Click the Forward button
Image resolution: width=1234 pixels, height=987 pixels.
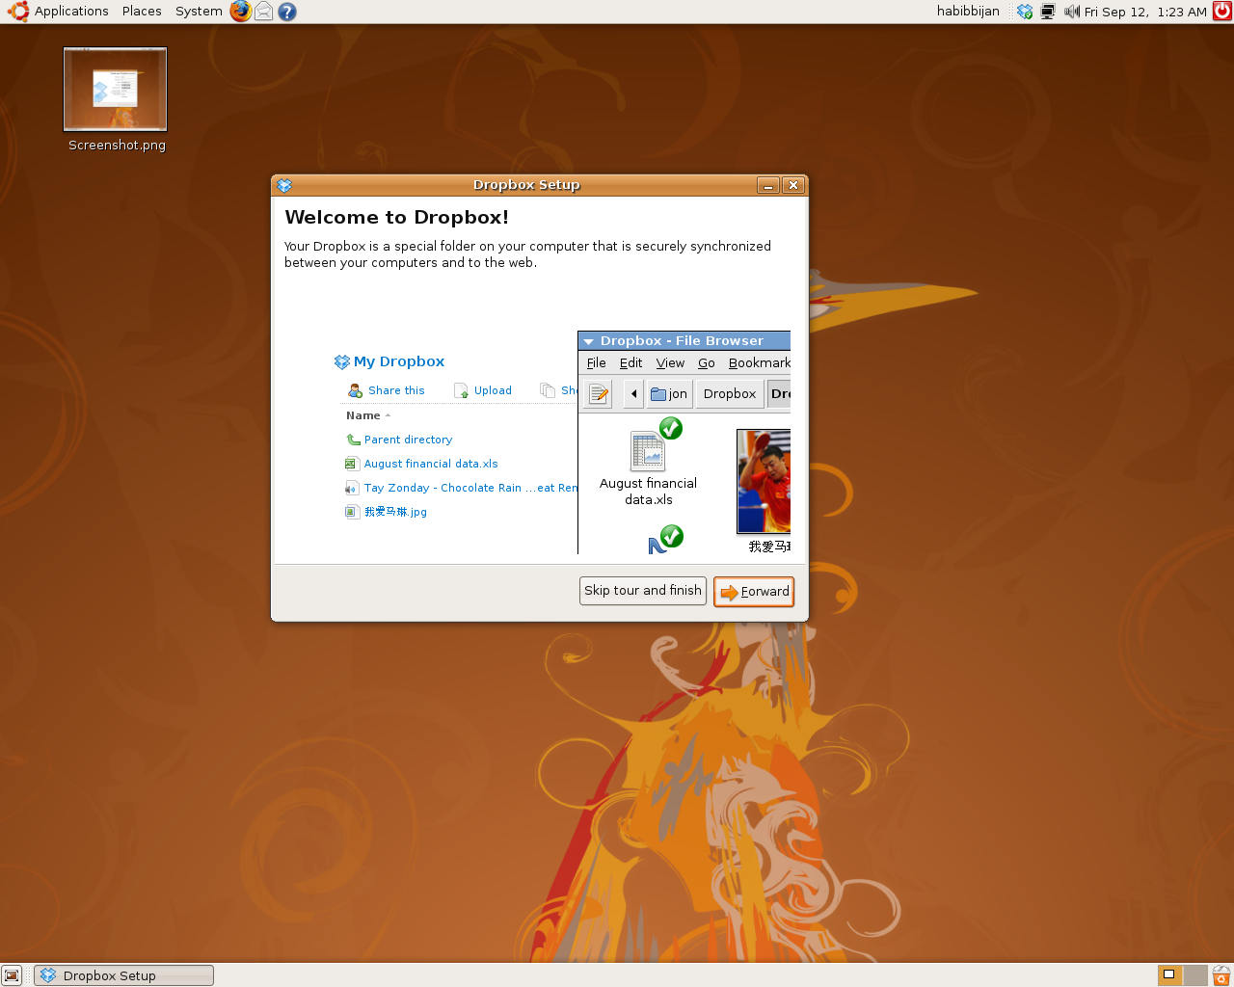coord(754,592)
